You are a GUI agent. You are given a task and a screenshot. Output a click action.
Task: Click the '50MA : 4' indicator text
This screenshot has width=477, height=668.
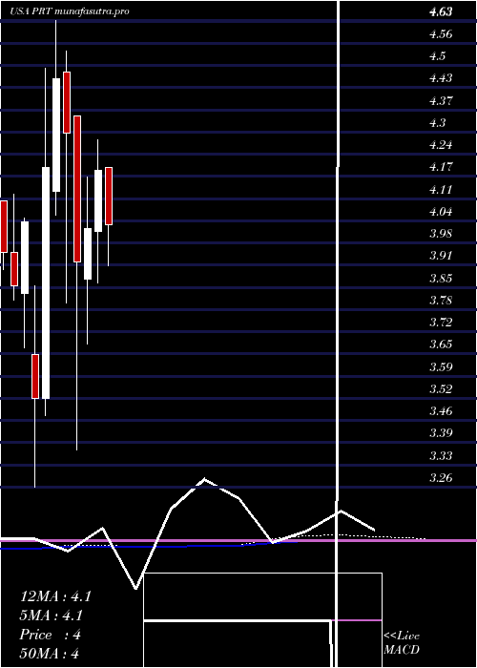(x=50, y=654)
